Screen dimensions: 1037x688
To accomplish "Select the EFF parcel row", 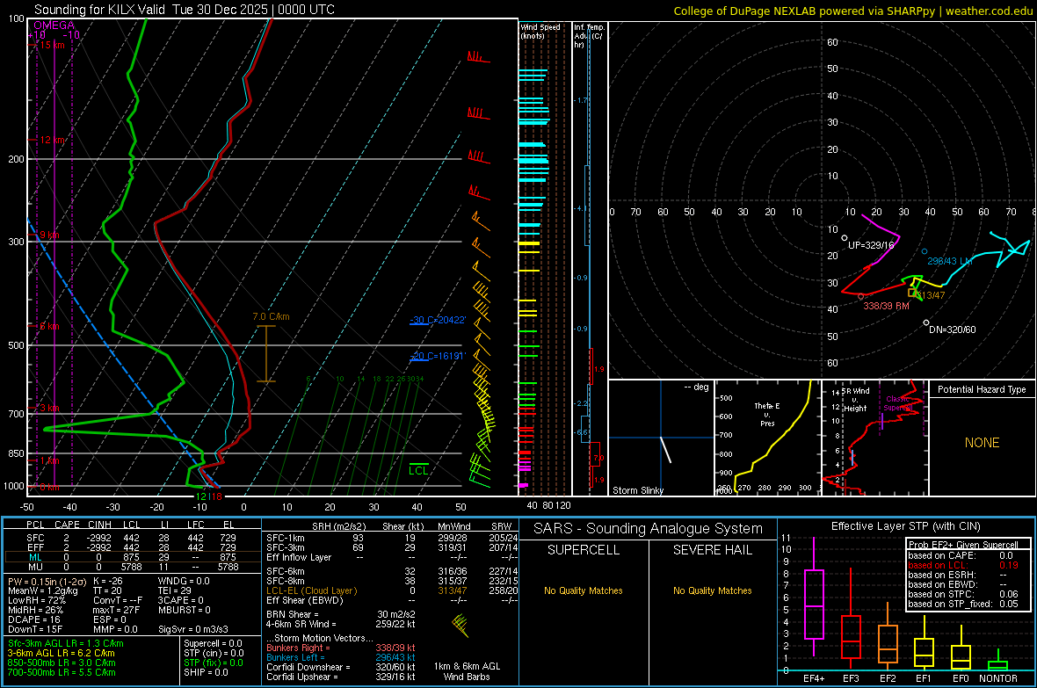I will point(131,547).
